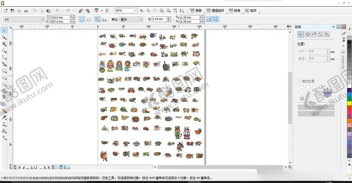Select the Rectangle tool

tap(4, 71)
